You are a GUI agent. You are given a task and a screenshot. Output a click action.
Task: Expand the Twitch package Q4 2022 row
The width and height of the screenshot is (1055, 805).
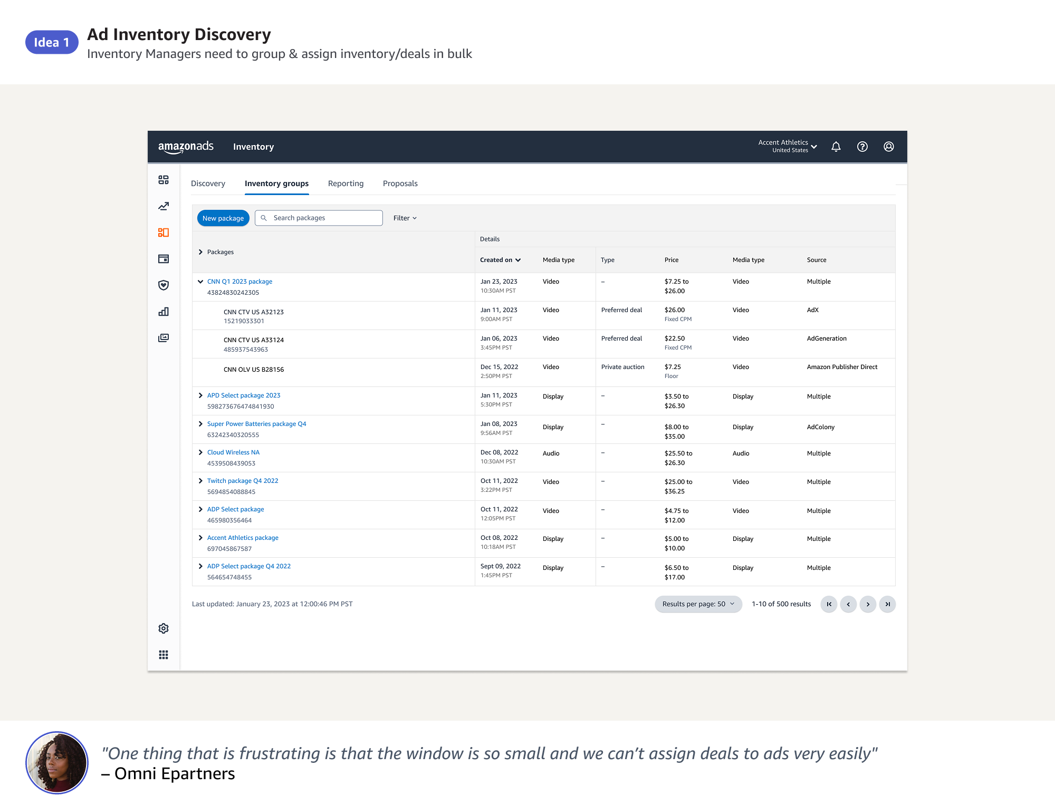tap(201, 480)
